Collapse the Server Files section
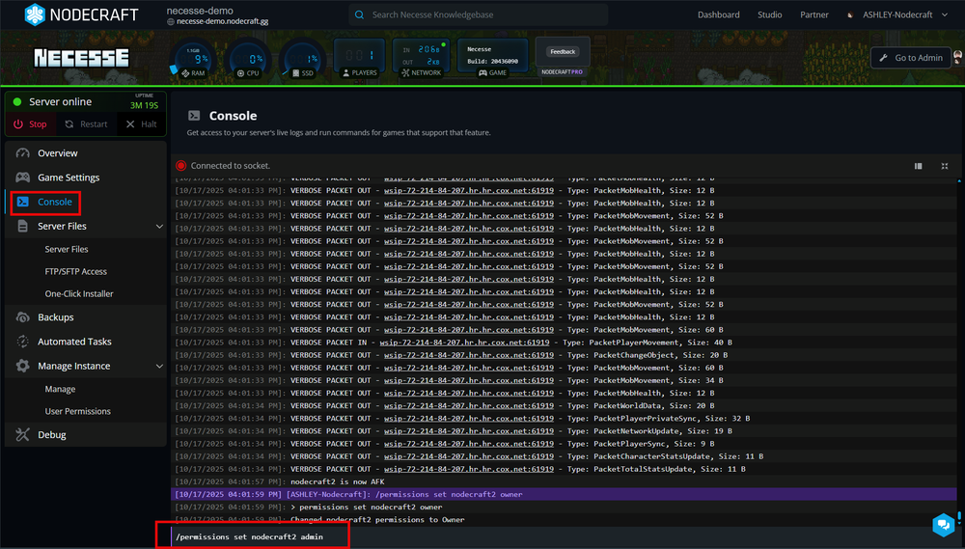 pos(159,226)
